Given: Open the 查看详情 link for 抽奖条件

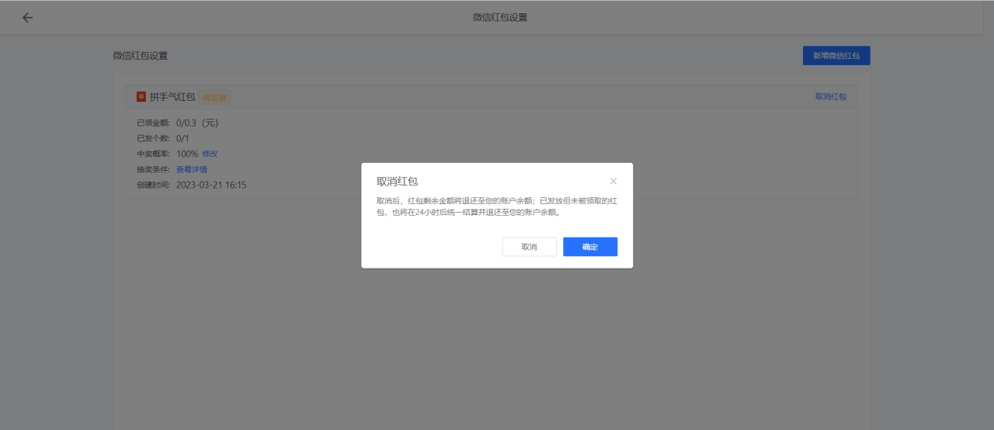Looking at the screenshot, I should click(x=192, y=169).
